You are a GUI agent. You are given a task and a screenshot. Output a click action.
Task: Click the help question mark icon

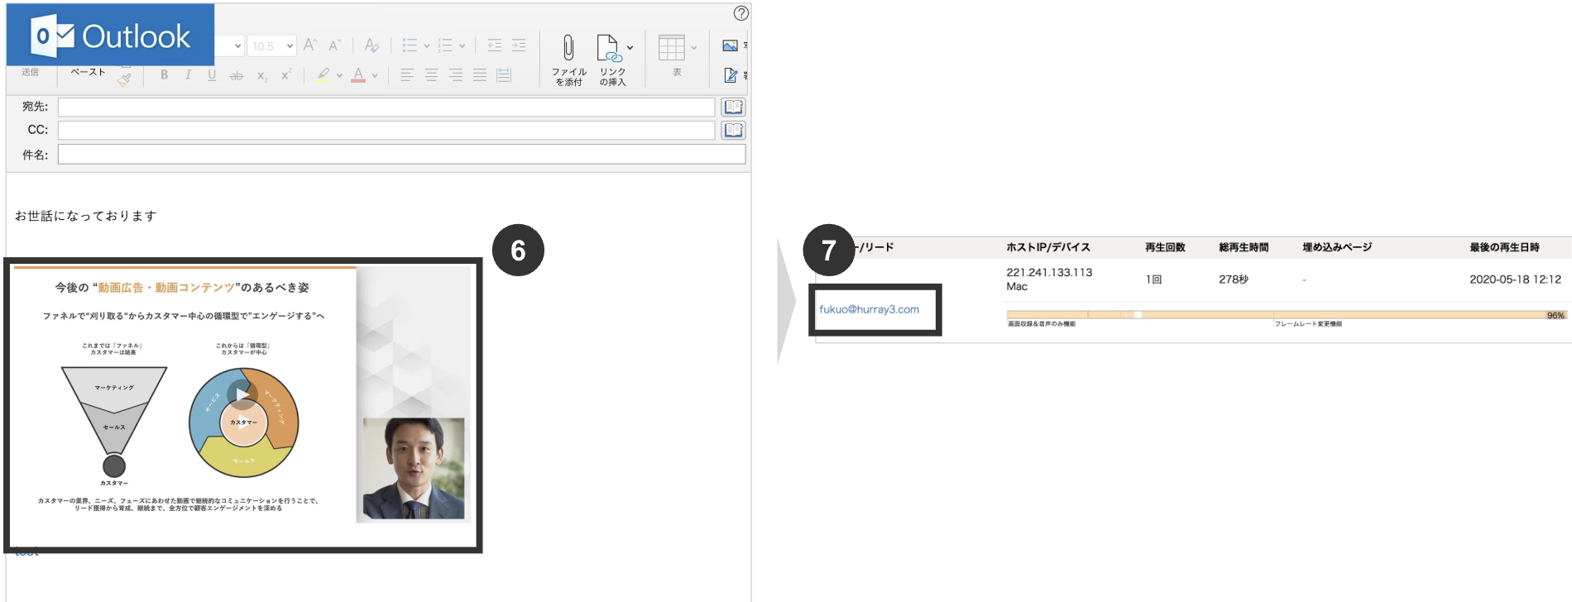740,13
